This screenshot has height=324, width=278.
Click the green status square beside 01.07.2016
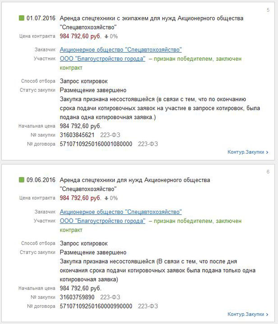(x=22, y=18)
